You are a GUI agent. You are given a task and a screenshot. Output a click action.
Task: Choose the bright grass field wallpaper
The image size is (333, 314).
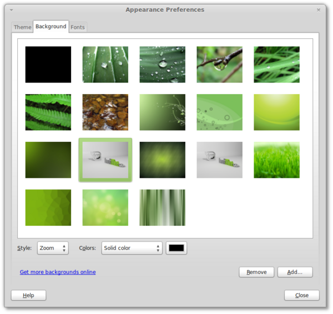[x=276, y=160]
